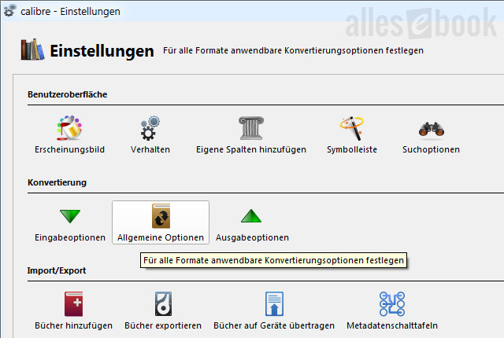The height and width of the screenshot is (338, 504).
Task: Click the Eingabeoptionen label
Action: (x=70, y=237)
